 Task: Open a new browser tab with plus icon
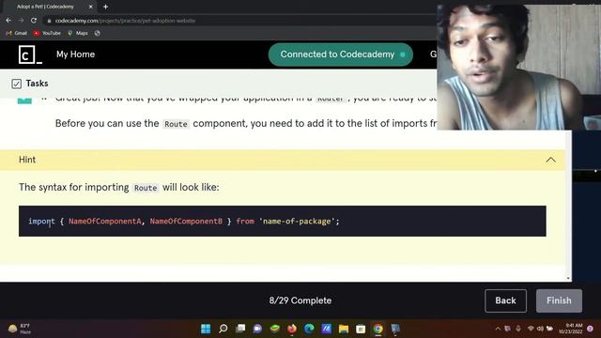[x=105, y=7]
